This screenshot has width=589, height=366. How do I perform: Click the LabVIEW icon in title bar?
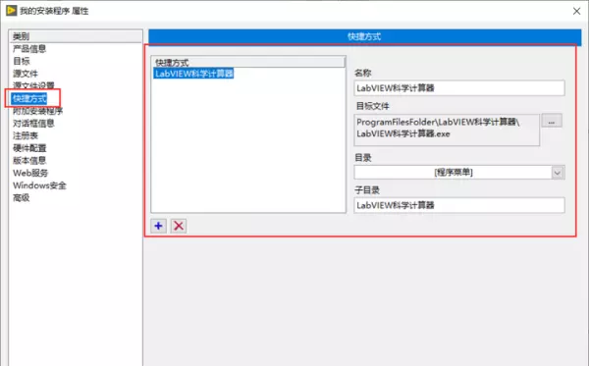tap(11, 11)
